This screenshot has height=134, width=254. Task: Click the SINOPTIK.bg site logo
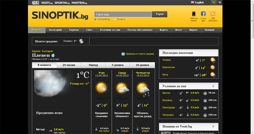tap(60, 15)
